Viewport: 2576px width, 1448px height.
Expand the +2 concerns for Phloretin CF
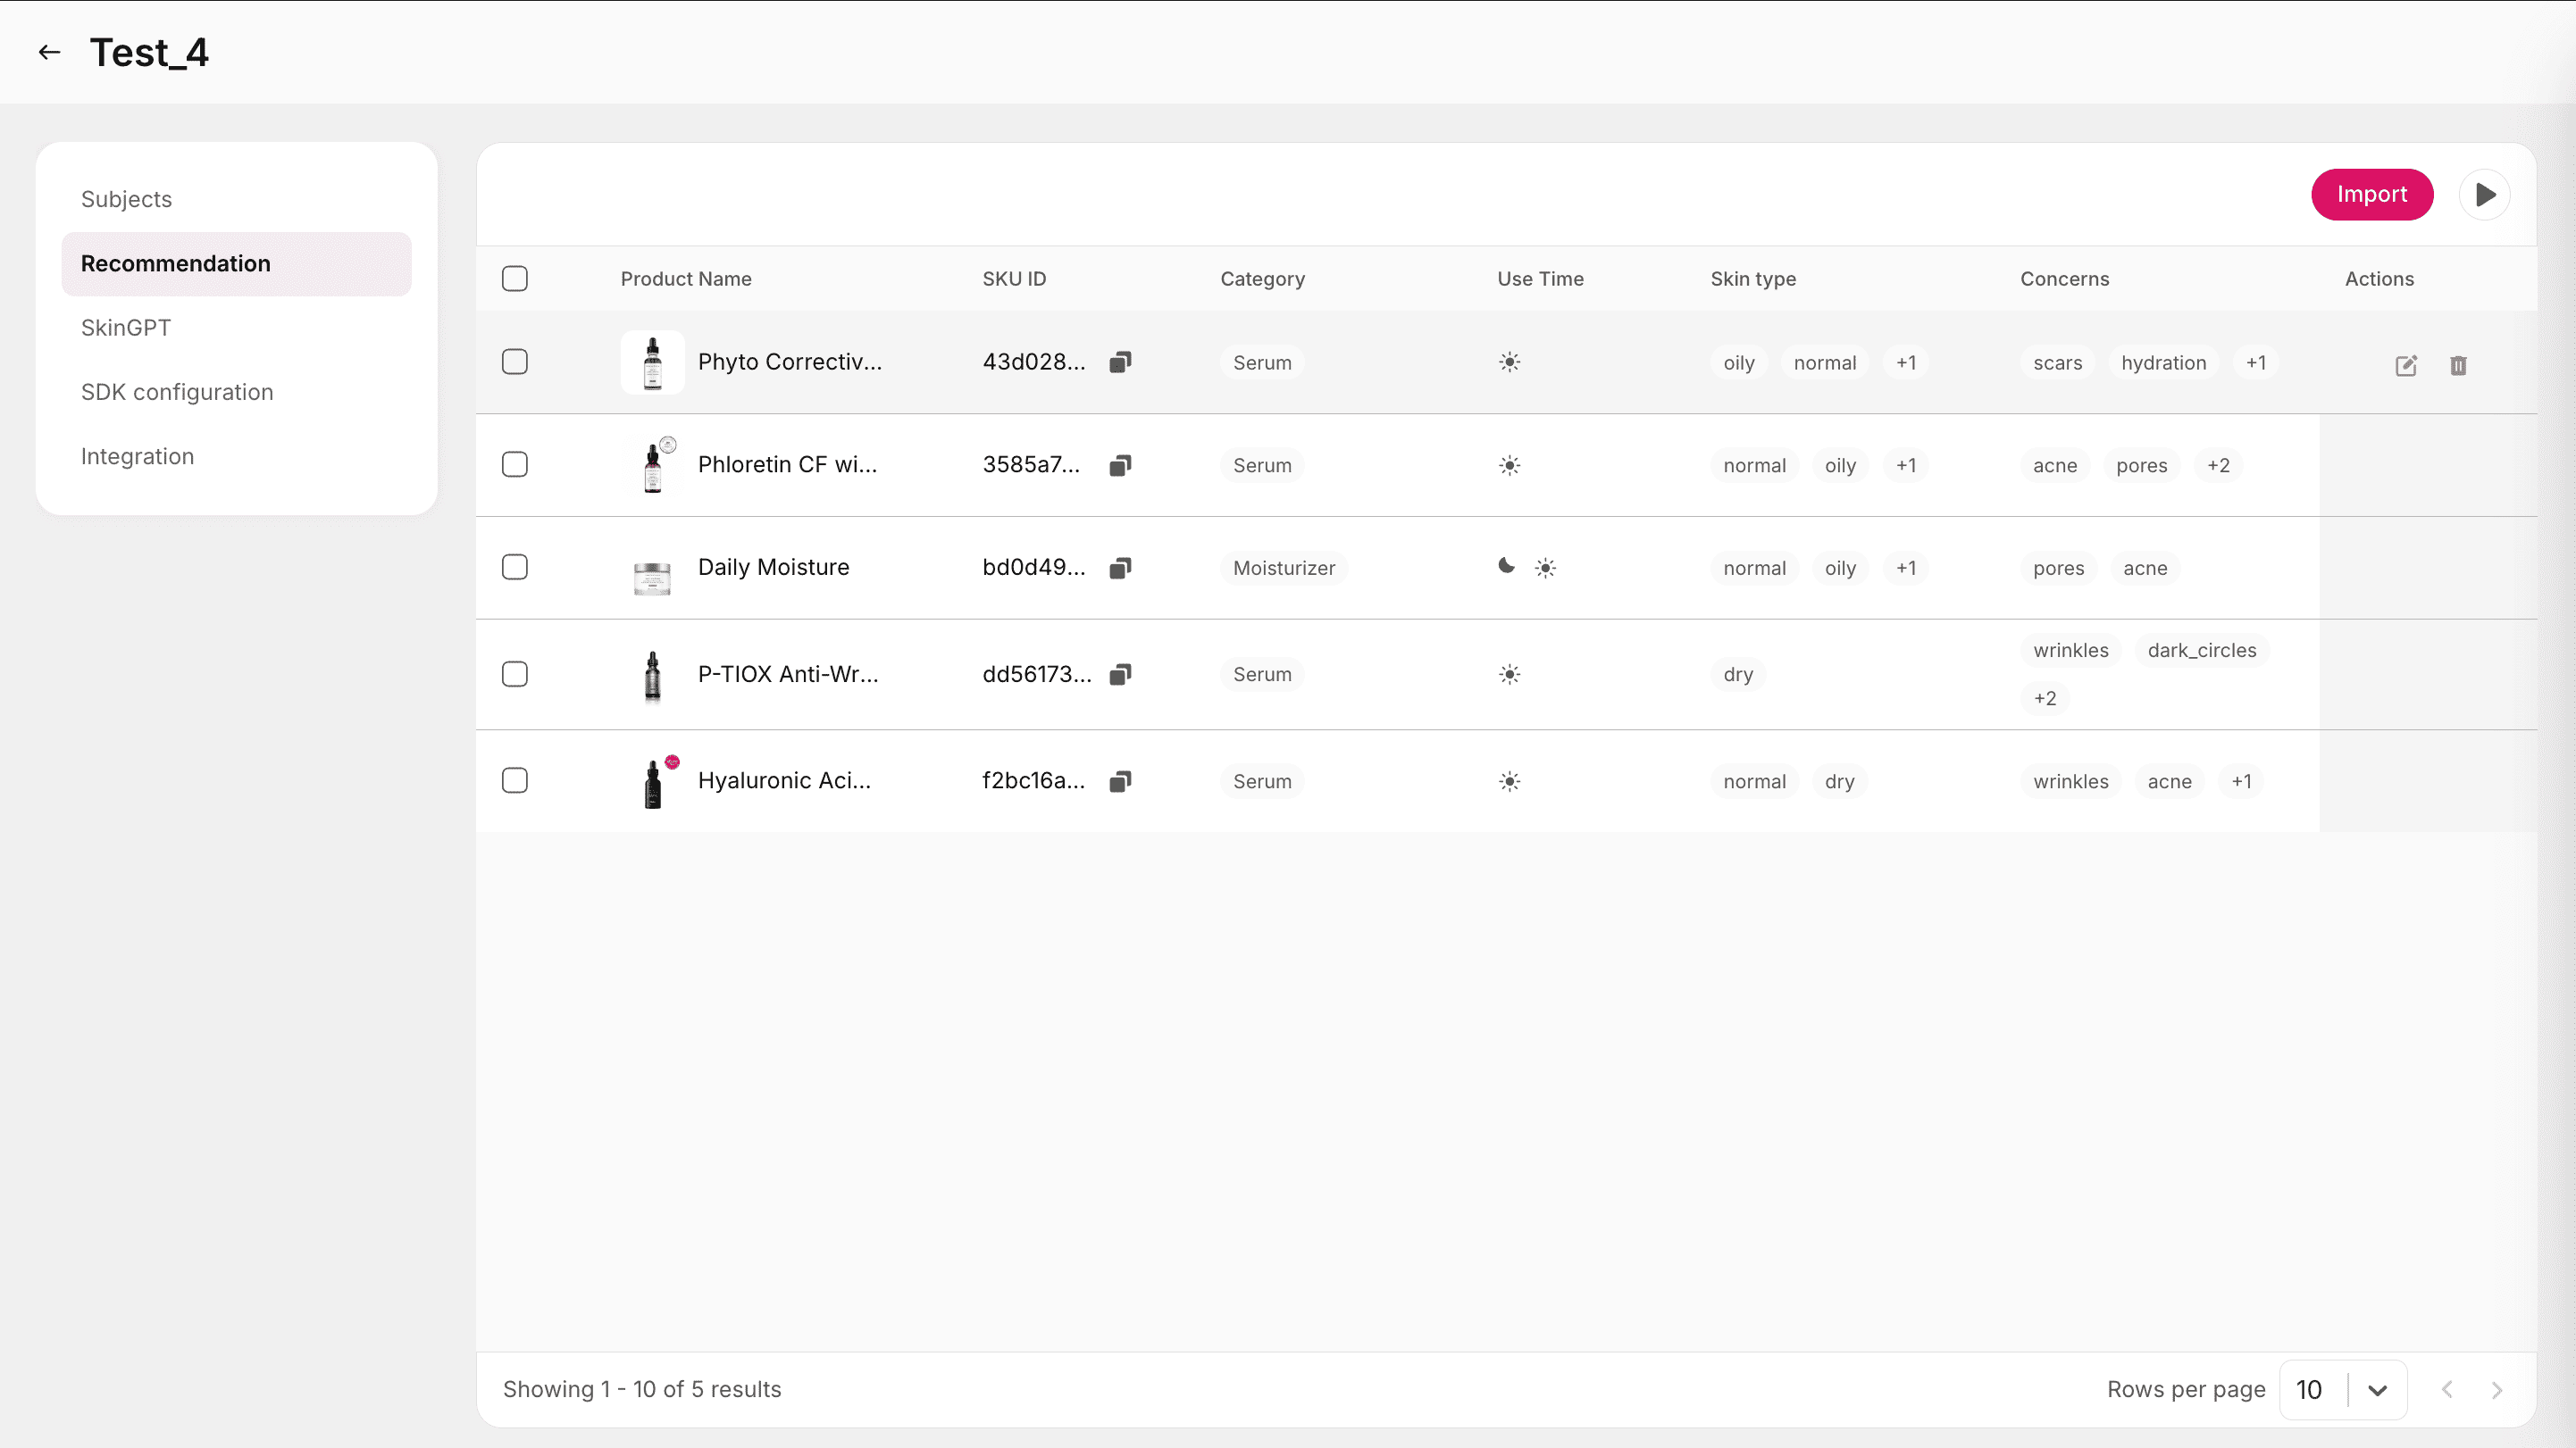tap(2218, 466)
